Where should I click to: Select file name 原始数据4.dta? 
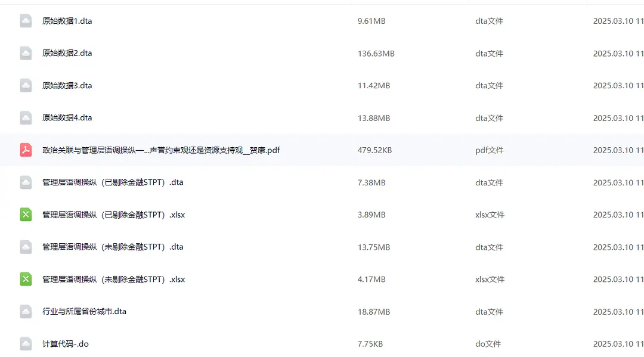click(67, 118)
